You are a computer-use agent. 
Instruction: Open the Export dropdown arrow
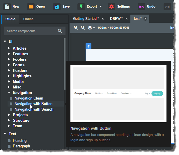(101, 6)
